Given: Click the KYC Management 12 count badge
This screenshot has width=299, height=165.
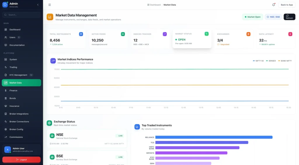Looking at the screenshot, I should [x=31, y=75].
